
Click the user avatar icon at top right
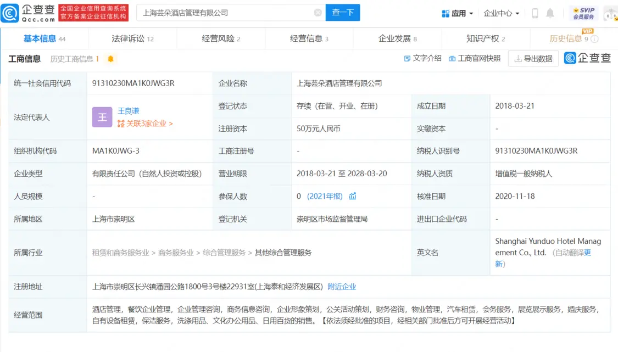[610, 14]
